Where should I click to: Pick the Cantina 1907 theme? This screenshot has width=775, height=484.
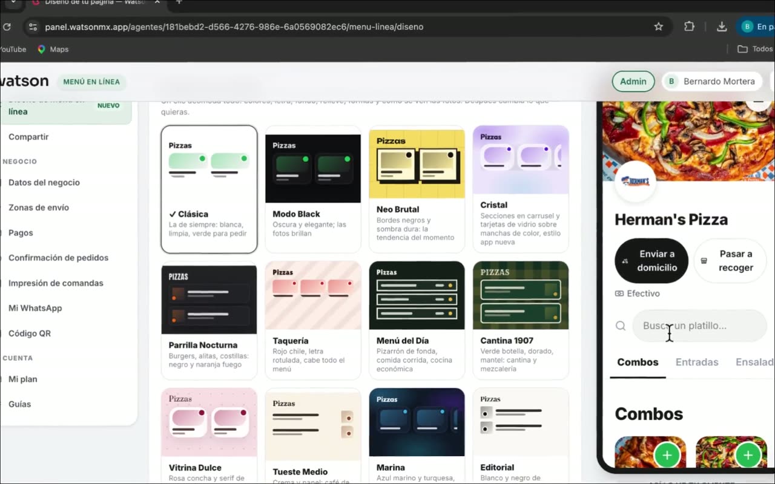[521, 320]
